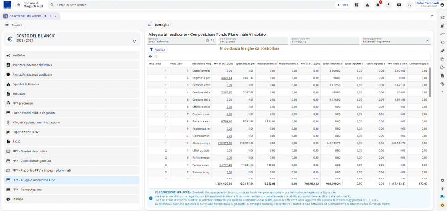The image size is (447, 211).
Task: Open R.C.C. menu item
Action: (x=72, y=141)
